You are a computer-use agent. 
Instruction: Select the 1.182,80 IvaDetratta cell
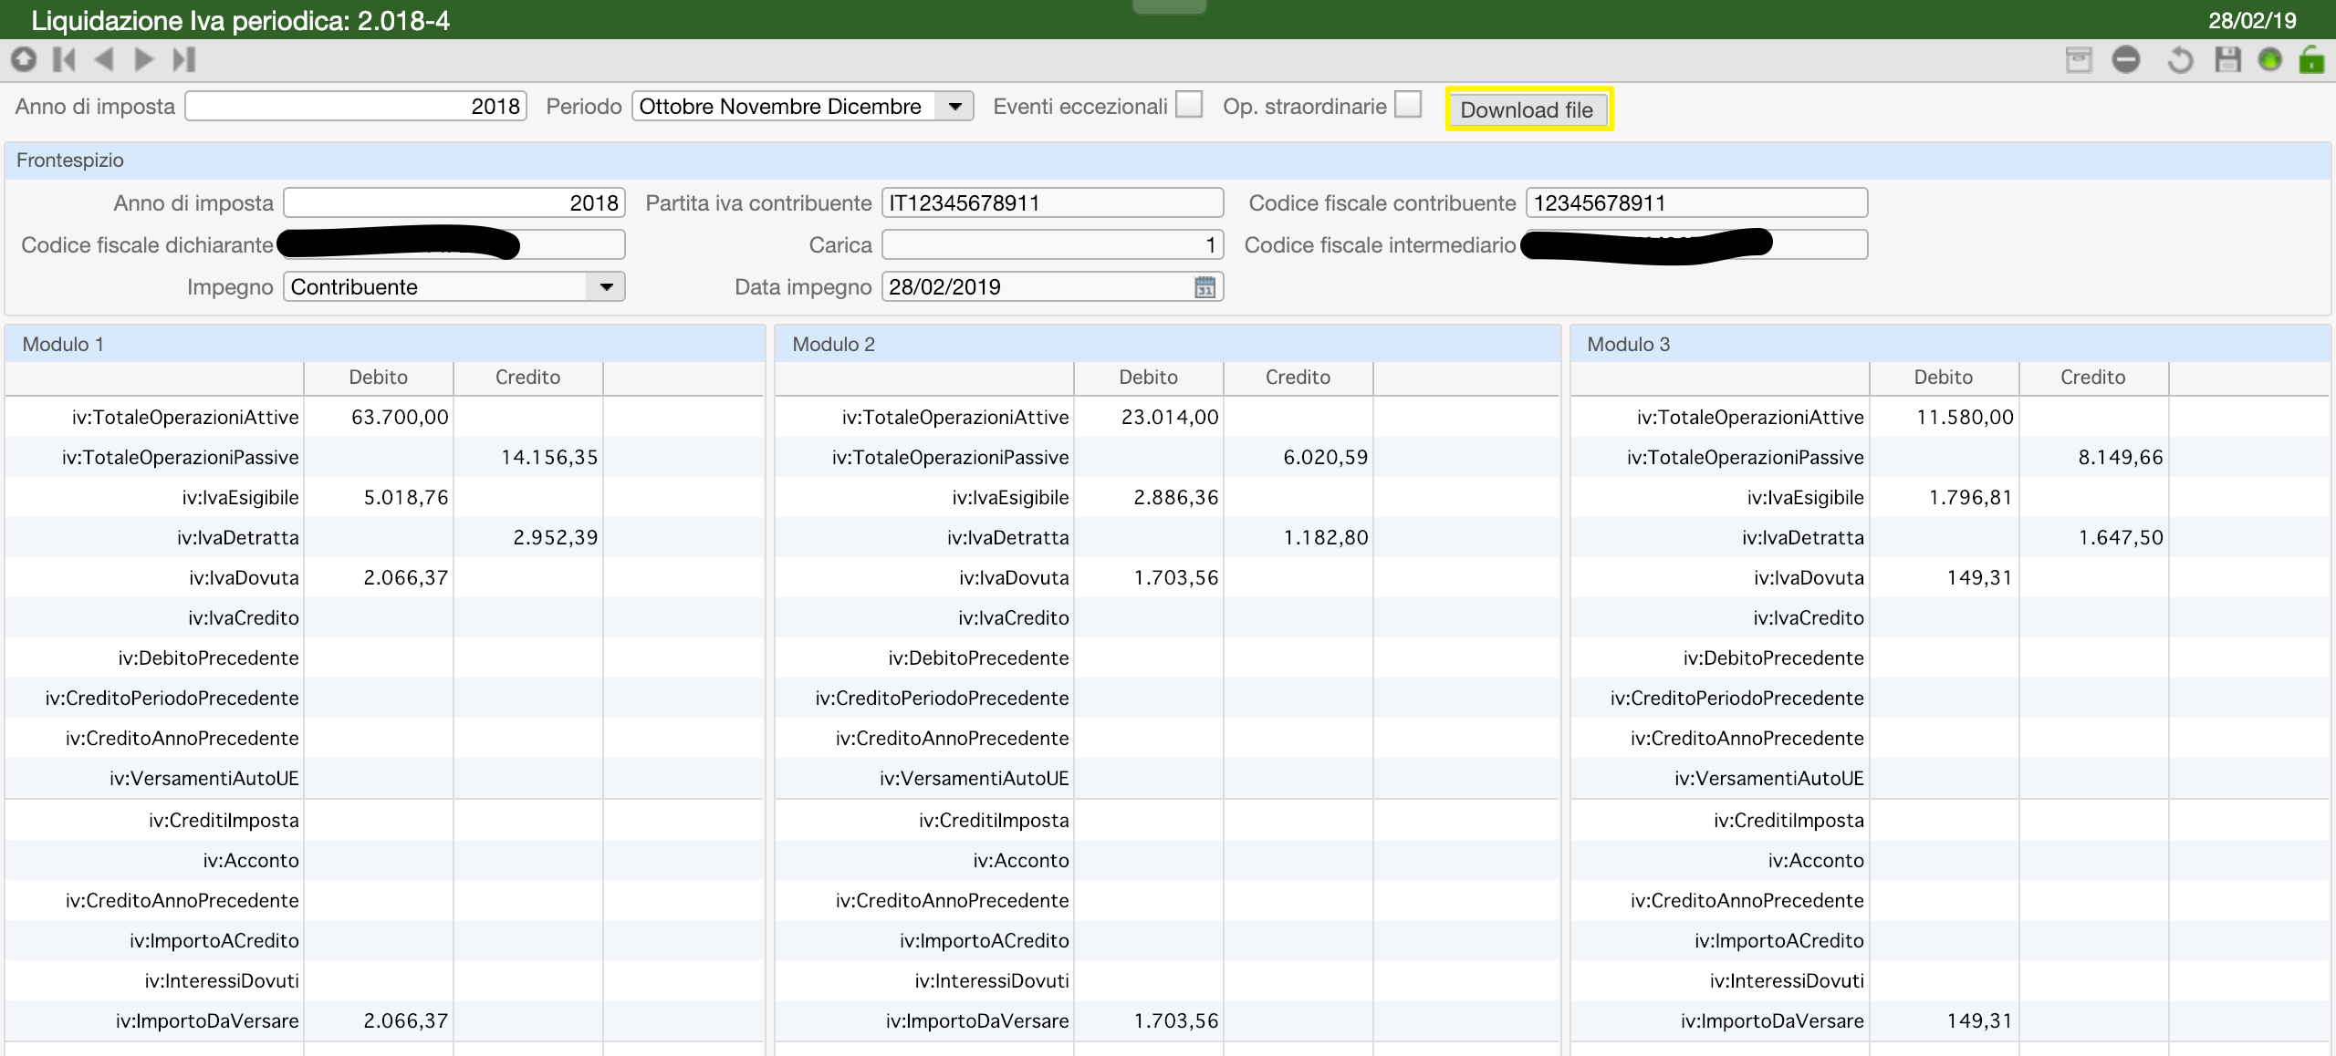[x=1298, y=537]
